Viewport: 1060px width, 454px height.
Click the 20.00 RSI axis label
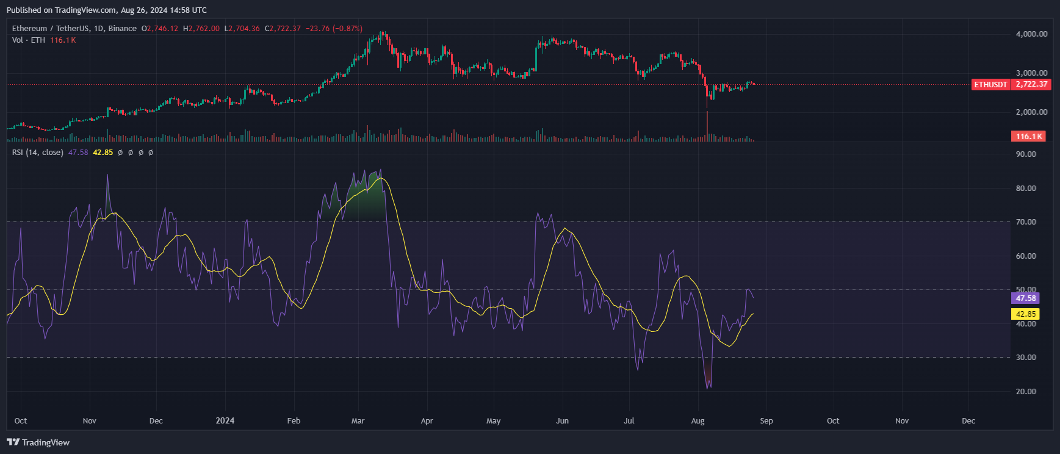[x=1026, y=392]
